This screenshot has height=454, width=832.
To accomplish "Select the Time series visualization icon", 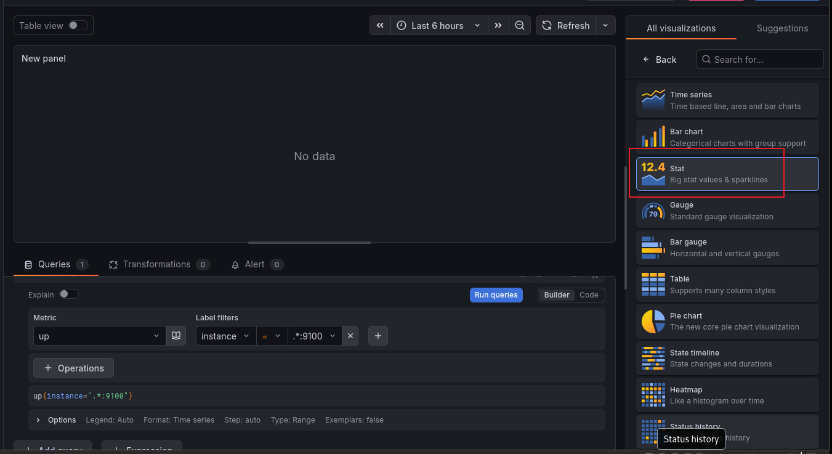I will click(x=653, y=100).
